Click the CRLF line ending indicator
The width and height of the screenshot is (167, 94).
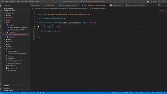coord(131,93)
